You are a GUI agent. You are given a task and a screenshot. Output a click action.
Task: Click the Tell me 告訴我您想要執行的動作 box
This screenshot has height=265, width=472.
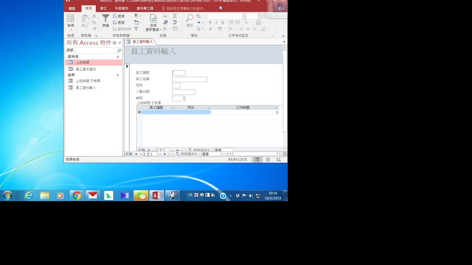point(184,8)
